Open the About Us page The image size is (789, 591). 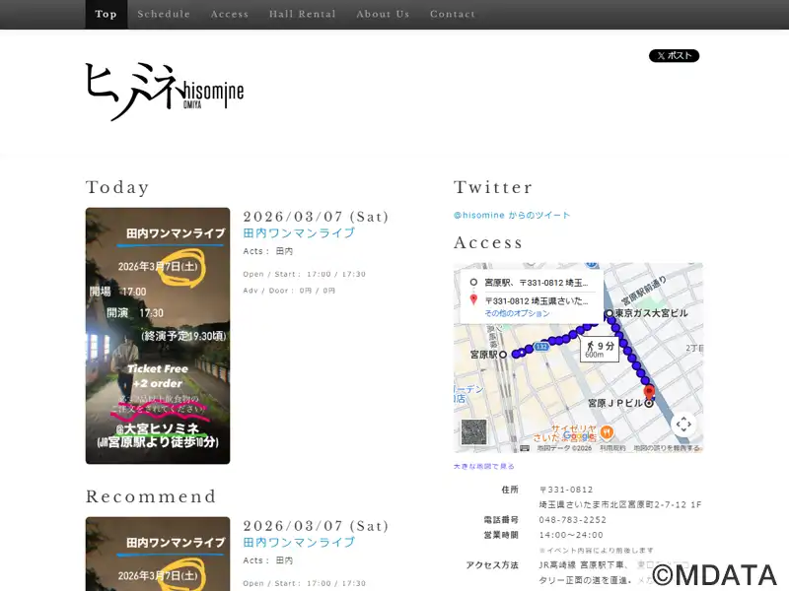383,14
